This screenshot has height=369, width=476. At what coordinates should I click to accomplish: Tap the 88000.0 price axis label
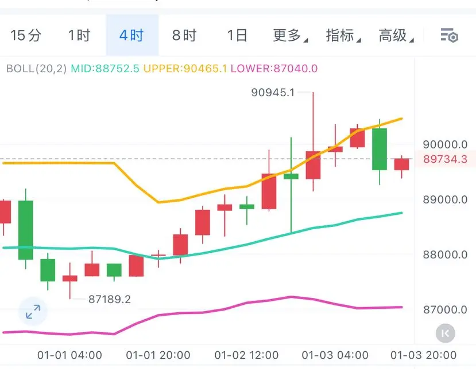[445, 254]
